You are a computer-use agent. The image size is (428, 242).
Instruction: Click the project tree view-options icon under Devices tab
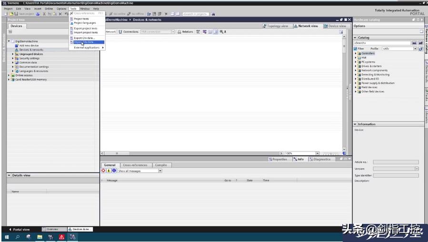(x=10, y=32)
